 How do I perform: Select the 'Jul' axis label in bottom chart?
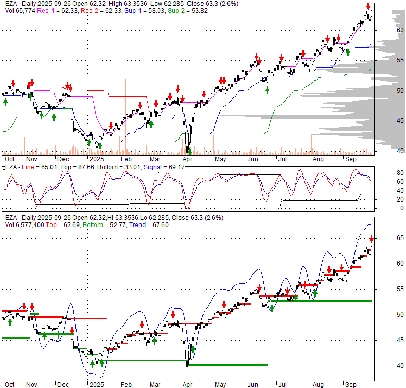283,385
